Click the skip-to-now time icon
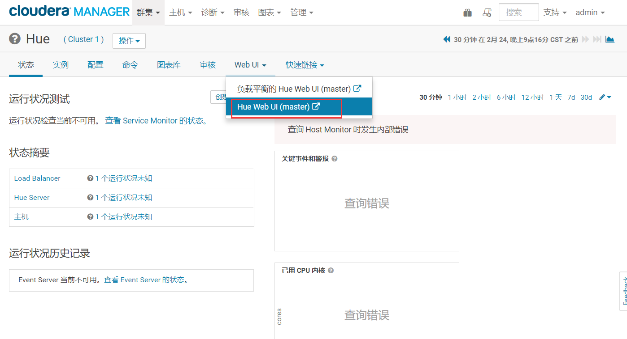Image resolution: width=627 pixels, height=339 pixels. tap(597, 39)
